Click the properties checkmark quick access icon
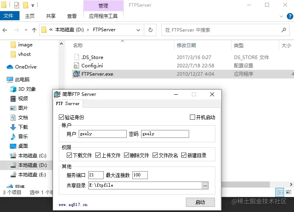The width and height of the screenshot is (294, 212). [x=17, y=5]
